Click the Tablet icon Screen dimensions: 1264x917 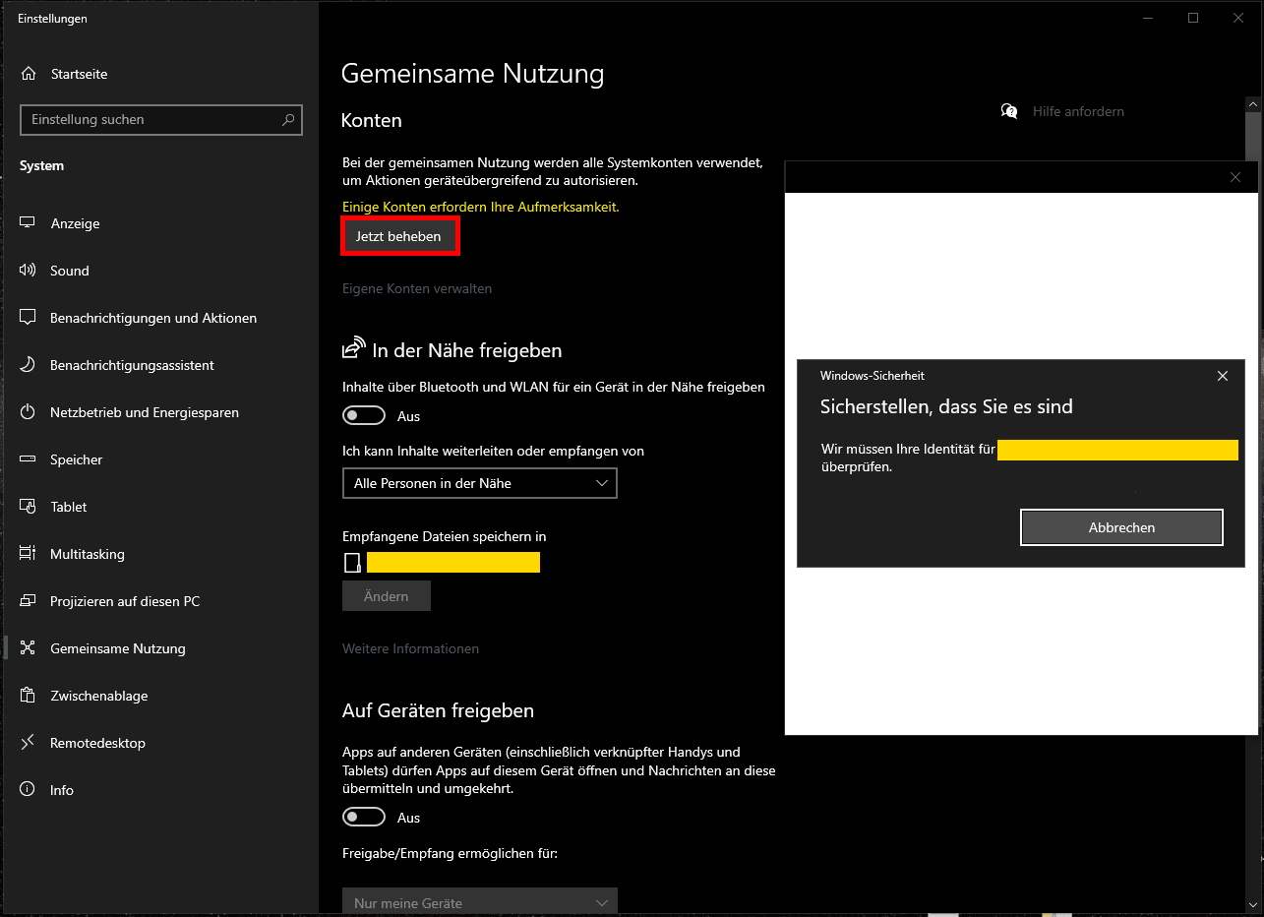click(28, 507)
